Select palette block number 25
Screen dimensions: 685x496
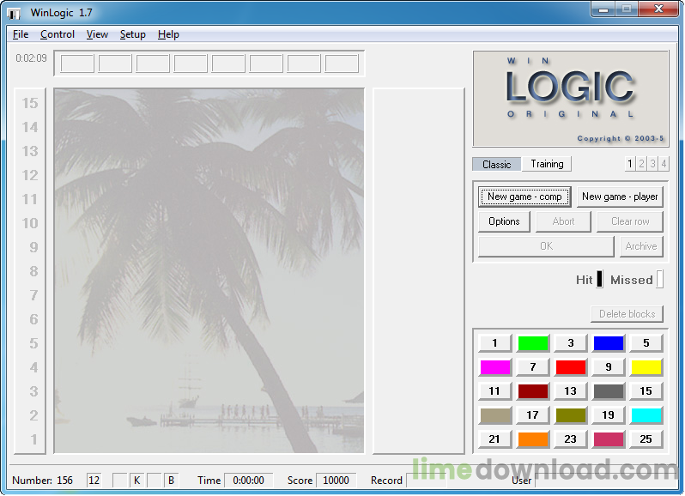[646, 439]
